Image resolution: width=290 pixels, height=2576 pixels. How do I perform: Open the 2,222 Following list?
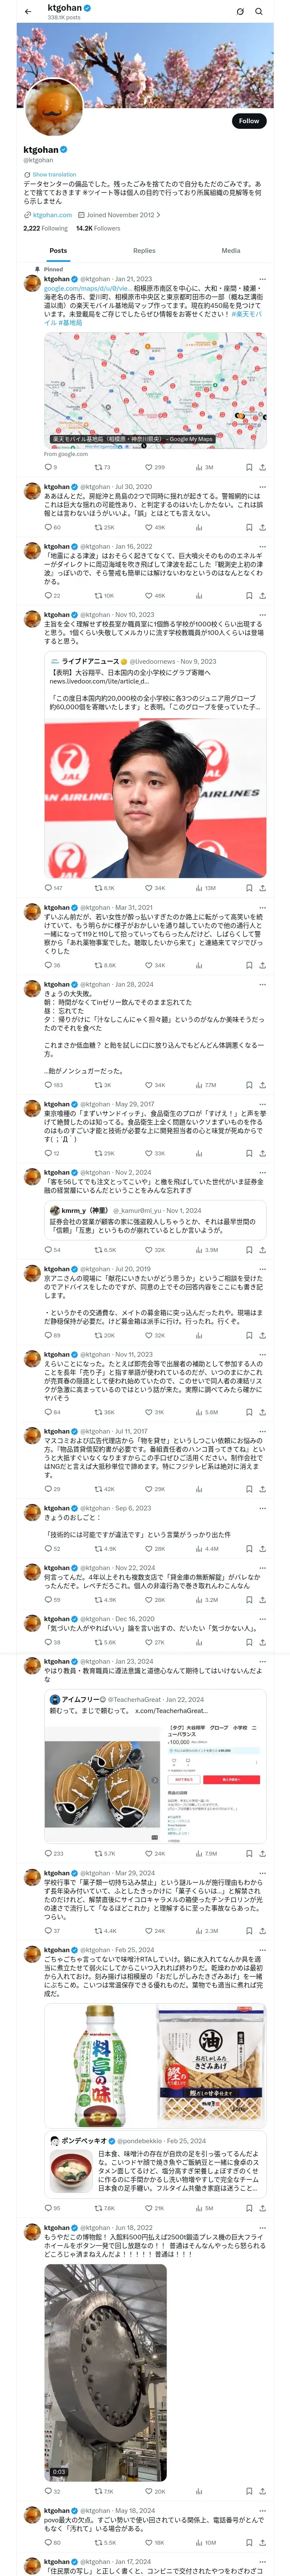[x=45, y=228]
